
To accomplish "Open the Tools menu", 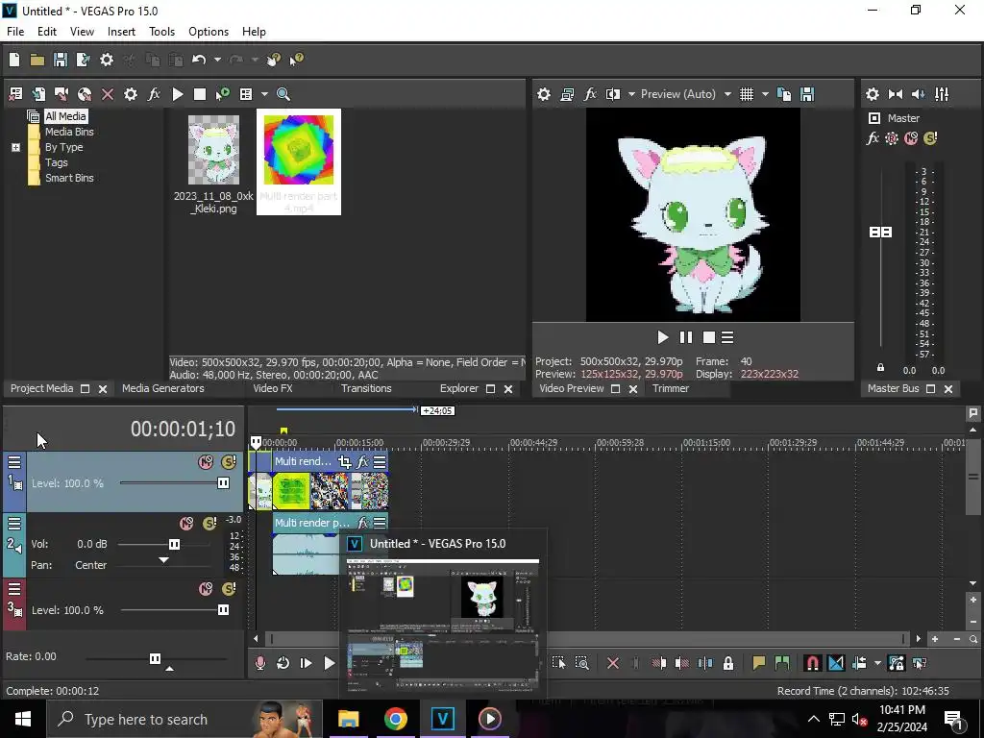I will point(161,32).
